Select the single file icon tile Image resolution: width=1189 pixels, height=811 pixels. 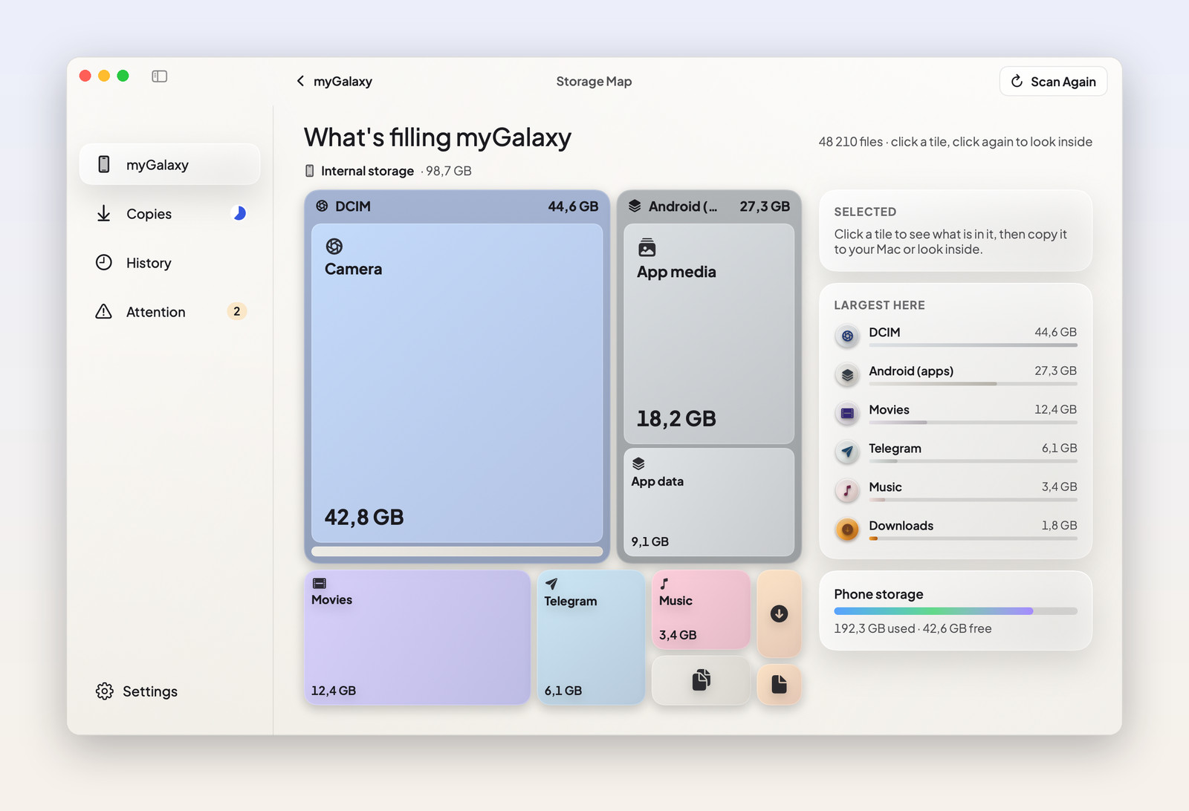[779, 684]
